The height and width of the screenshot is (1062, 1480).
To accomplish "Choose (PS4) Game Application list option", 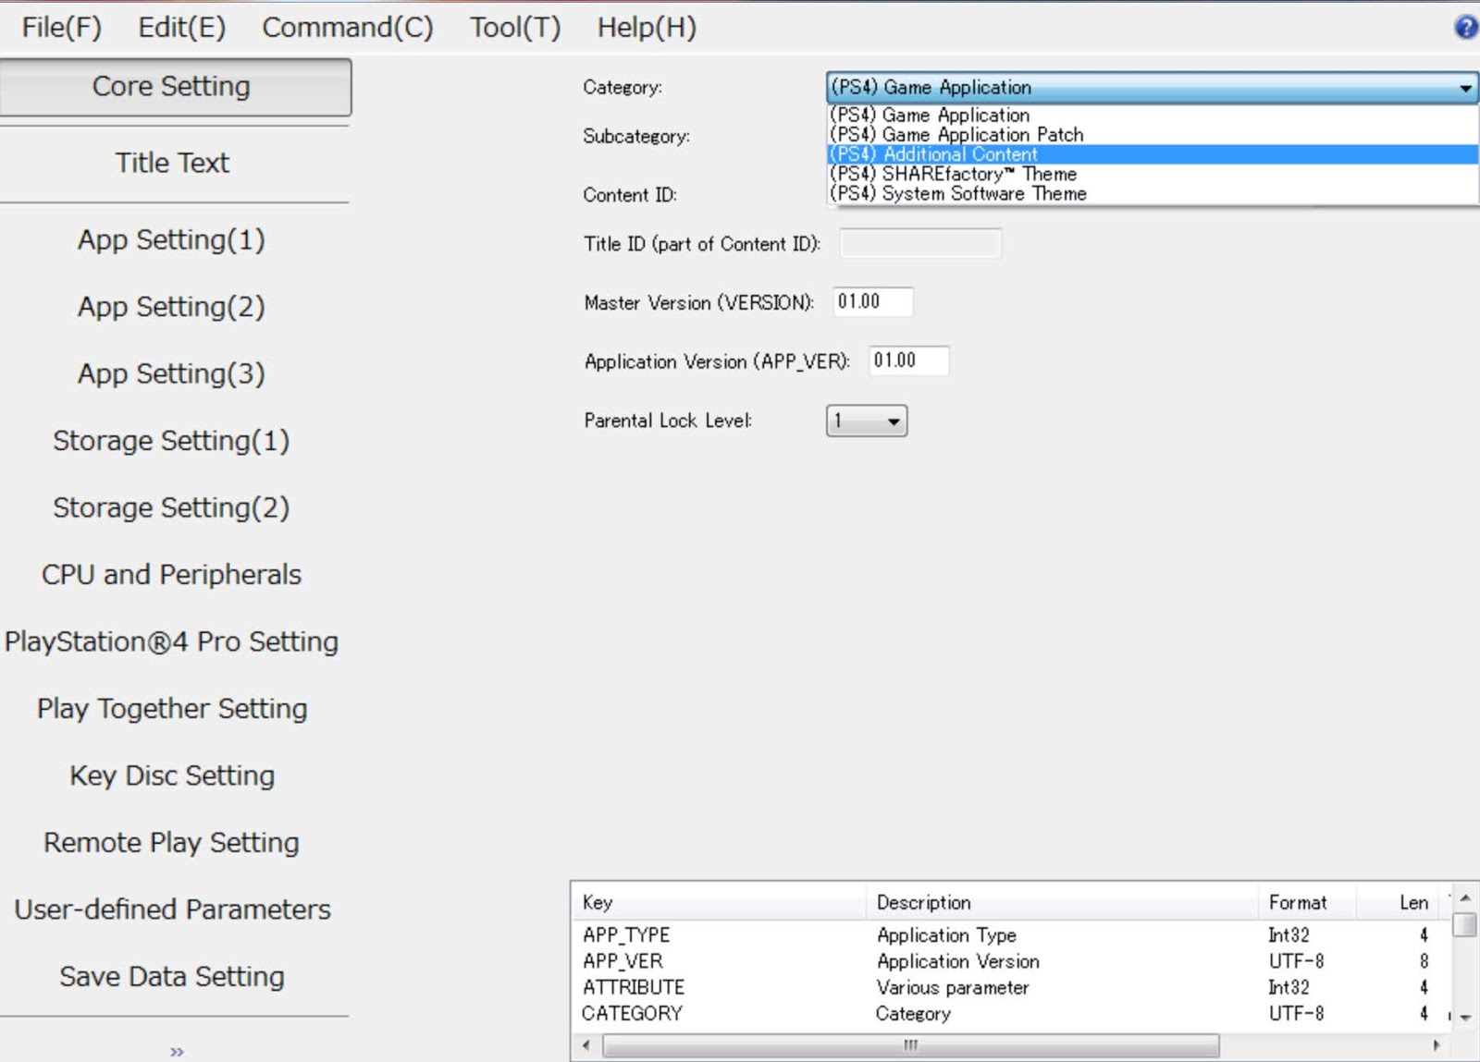I will [x=1152, y=115].
